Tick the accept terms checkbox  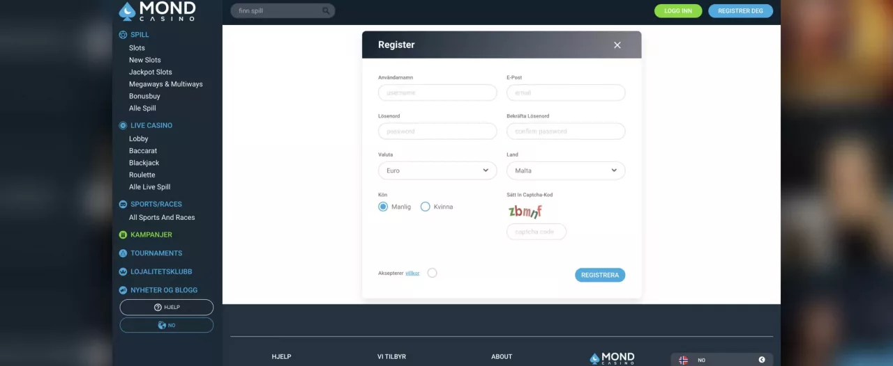click(432, 273)
